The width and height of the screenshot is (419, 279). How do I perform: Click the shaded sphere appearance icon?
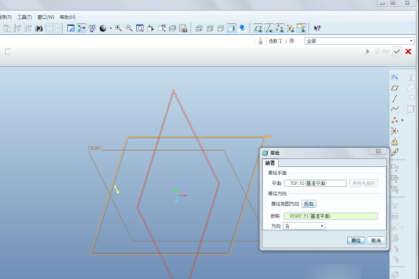point(103,29)
